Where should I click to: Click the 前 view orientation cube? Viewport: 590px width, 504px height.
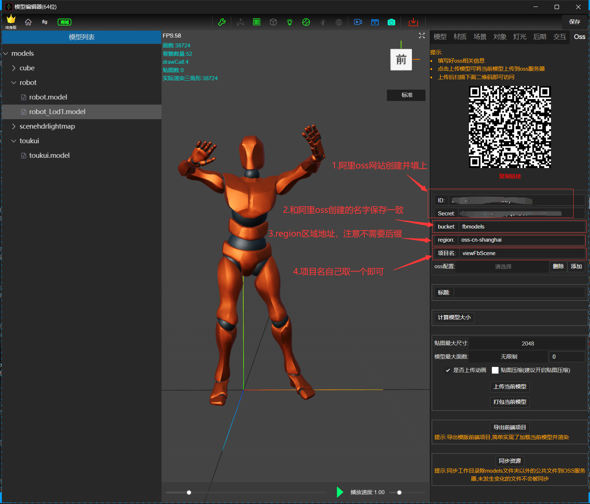point(401,59)
